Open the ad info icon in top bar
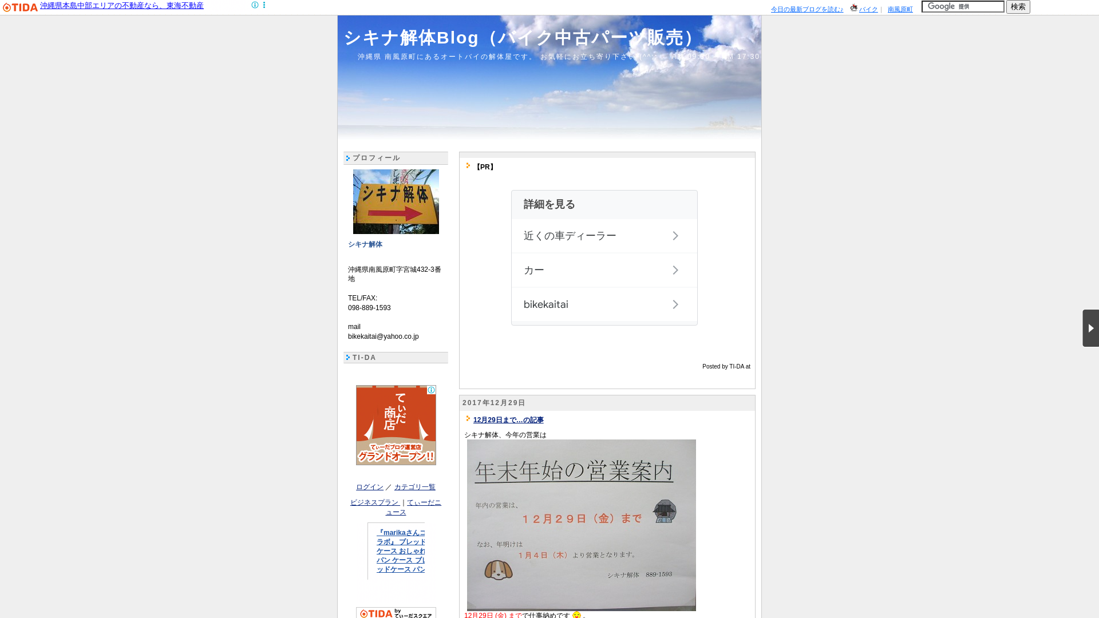The height and width of the screenshot is (618, 1099). click(255, 5)
